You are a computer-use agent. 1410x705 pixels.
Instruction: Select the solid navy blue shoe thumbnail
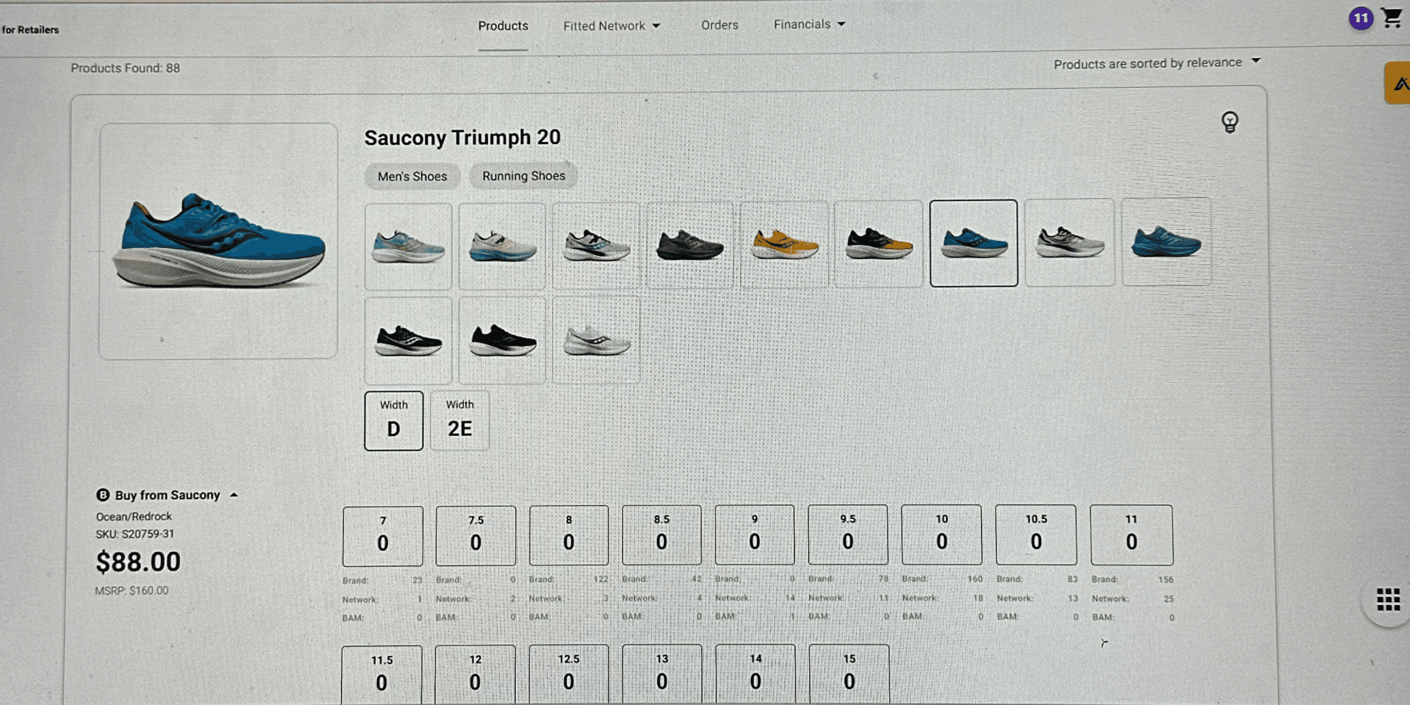1167,241
